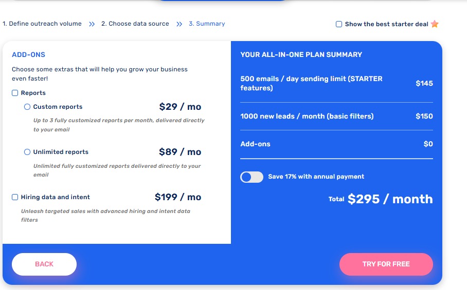Check the Hiring data and intent checkbox
Image resolution: width=467 pixels, height=290 pixels.
[15, 197]
